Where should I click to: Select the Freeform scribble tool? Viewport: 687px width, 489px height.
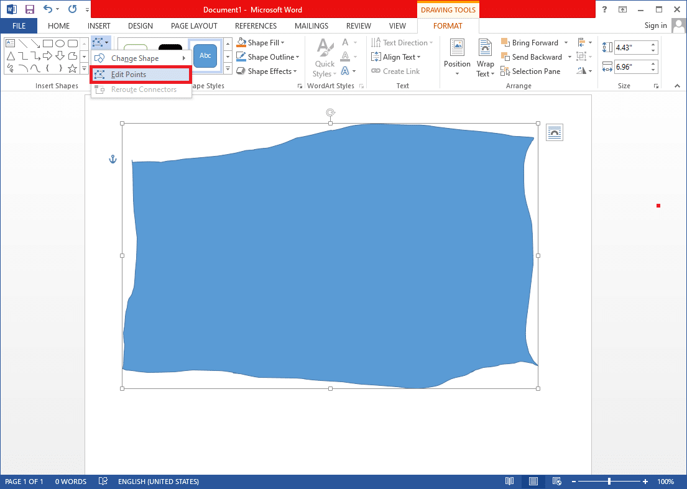(11, 68)
